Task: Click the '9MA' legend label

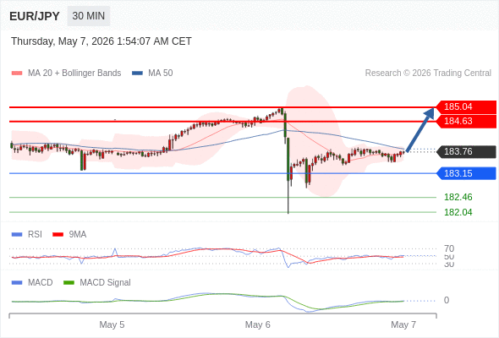Action: (x=78, y=235)
